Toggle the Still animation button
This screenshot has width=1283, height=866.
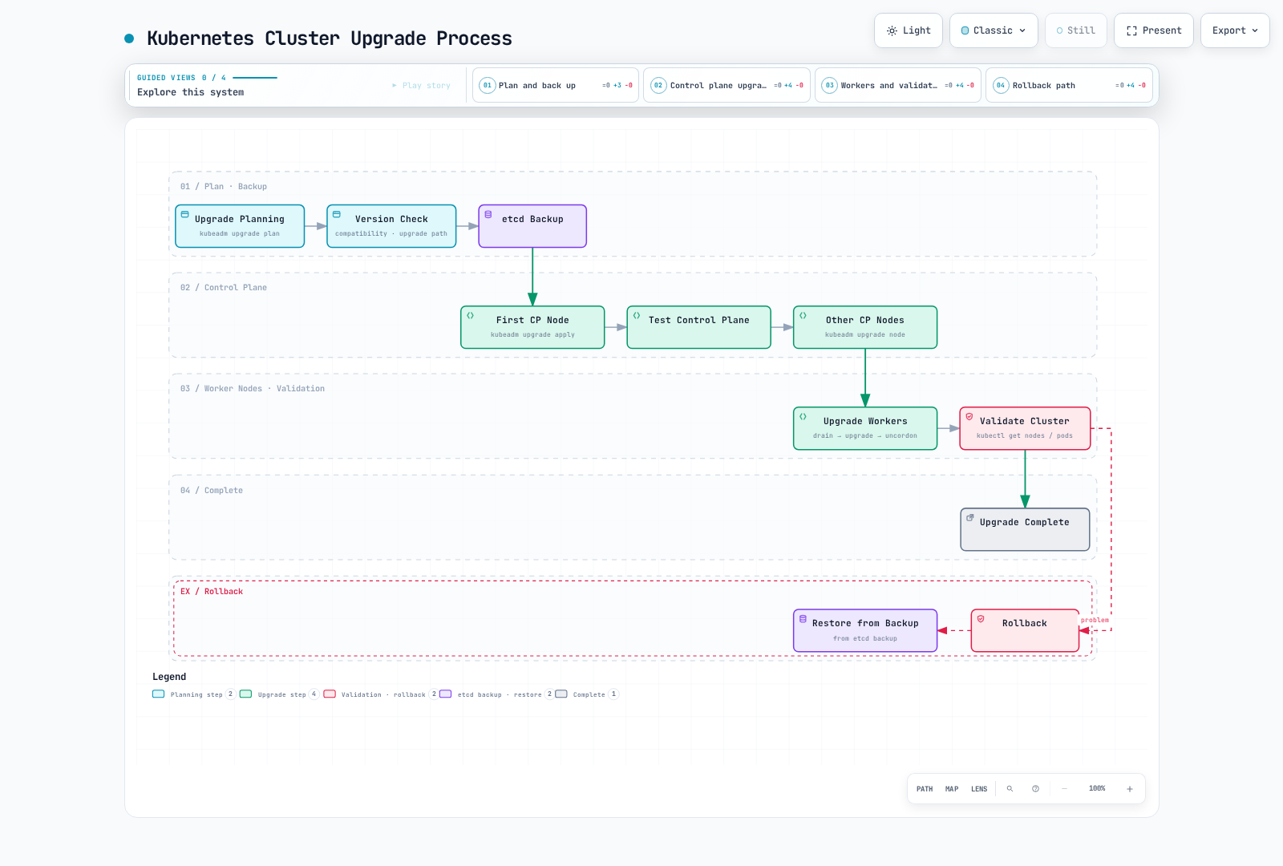pos(1075,30)
